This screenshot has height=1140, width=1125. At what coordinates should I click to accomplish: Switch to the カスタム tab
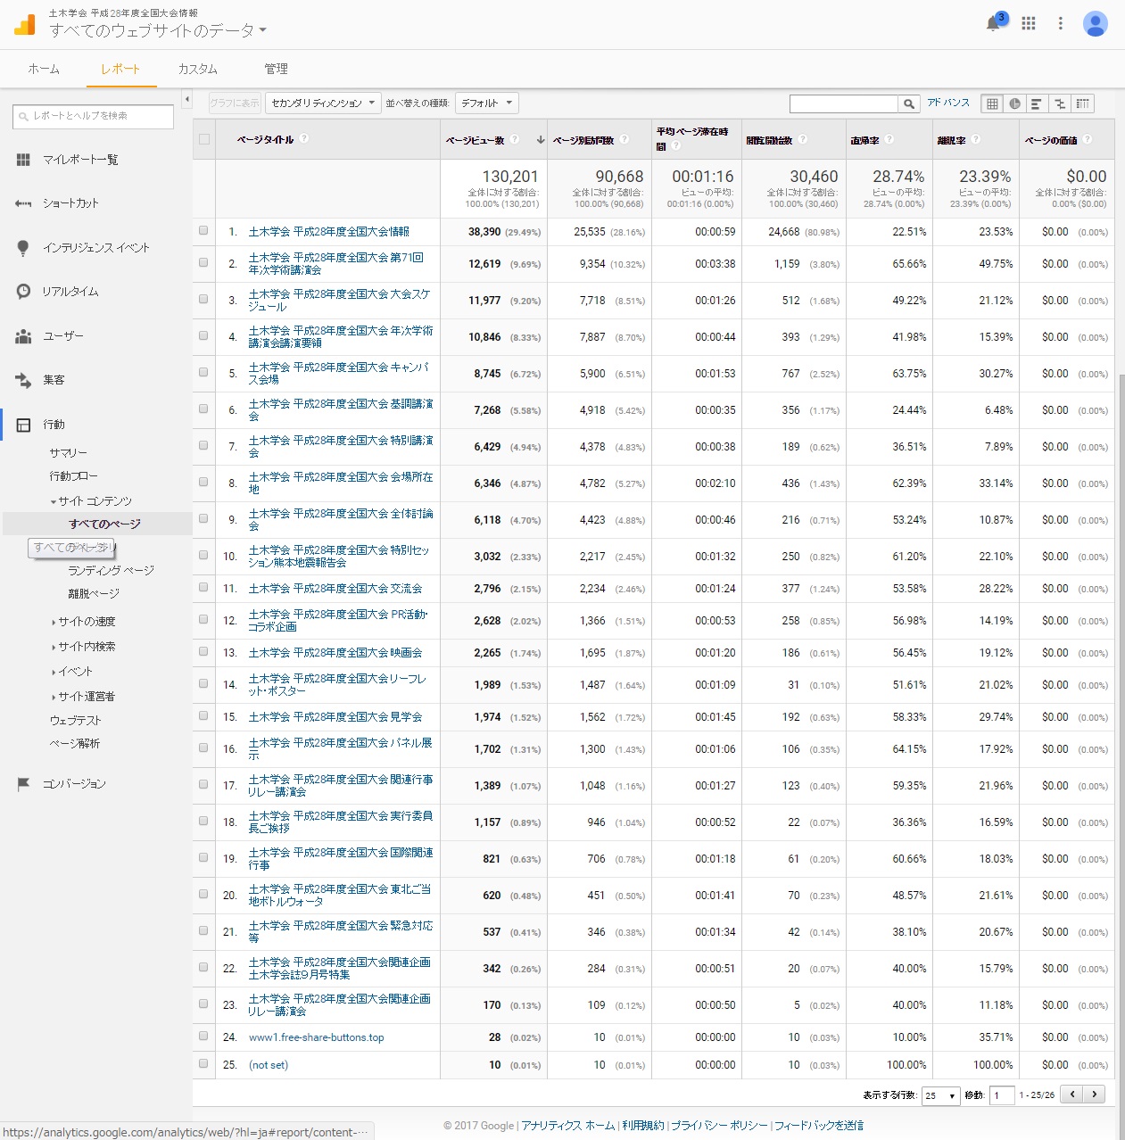click(x=197, y=69)
